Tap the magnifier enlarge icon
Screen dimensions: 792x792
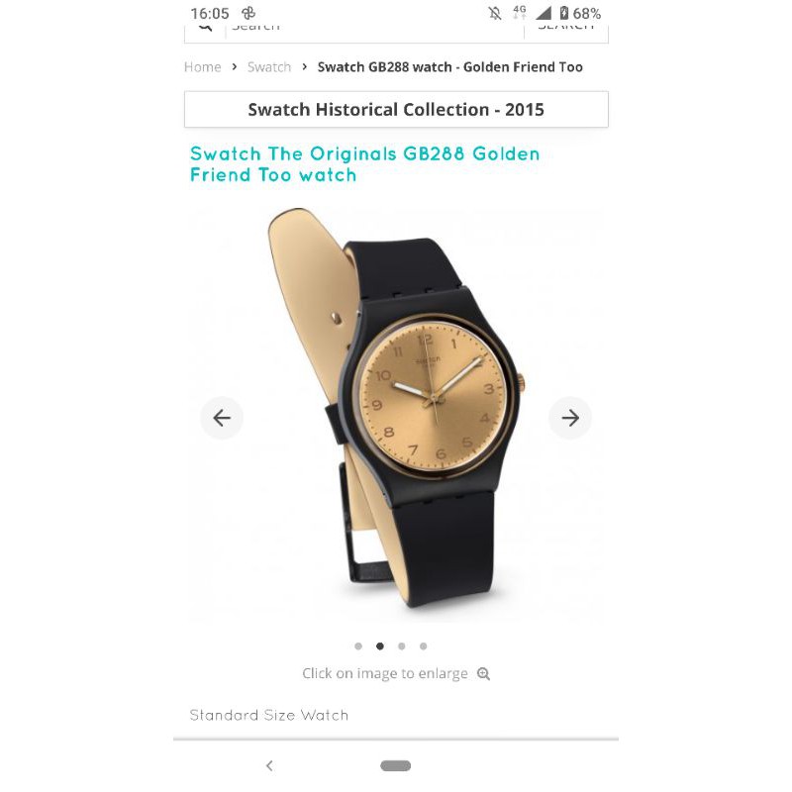(x=483, y=674)
